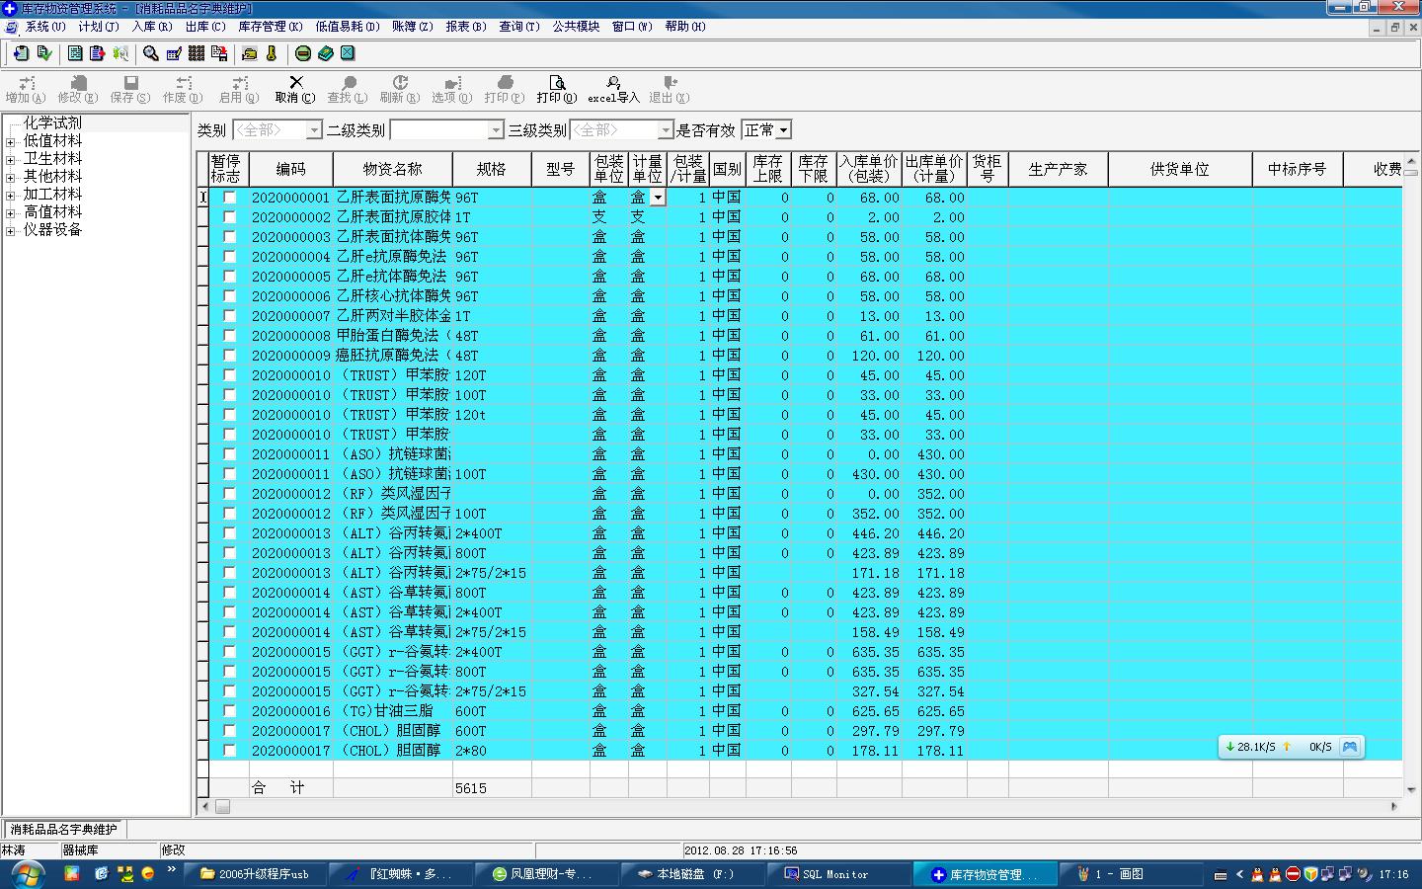The image size is (1422, 889).
Task: Expand the 高值材料 tree node
Action: pos(11,213)
